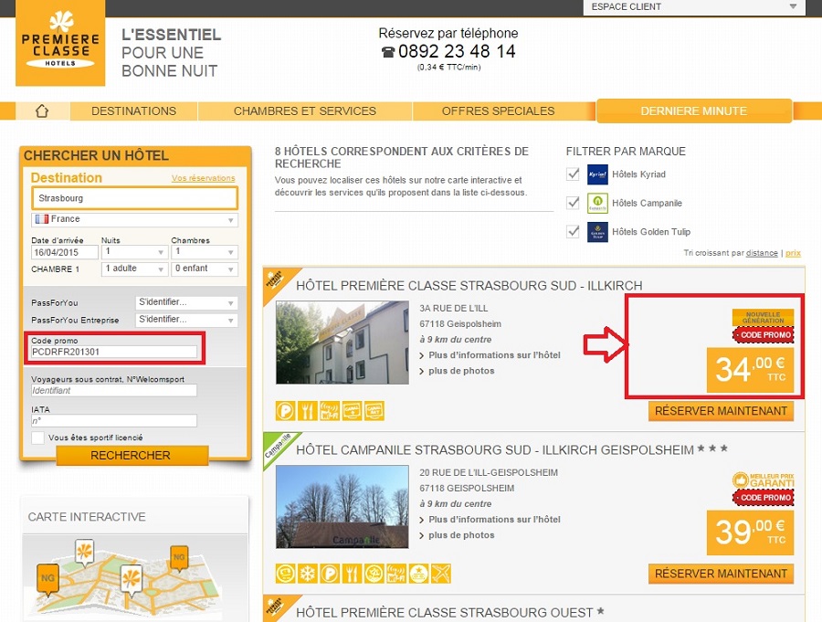822x622 pixels.
Task: Click the air-conditioning snowflake icon for Campanile
Action: click(x=307, y=574)
